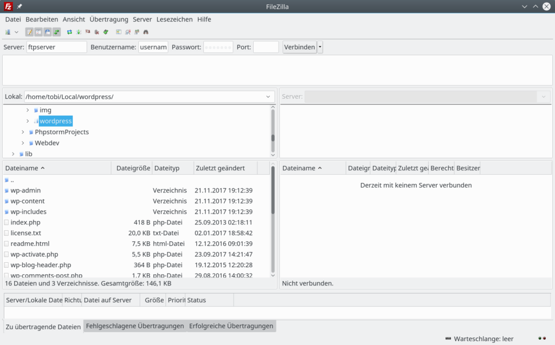Click the wp-admin folder icon
Image resolution: width=555 pixels, height=345 pixels.
[7, 190]
